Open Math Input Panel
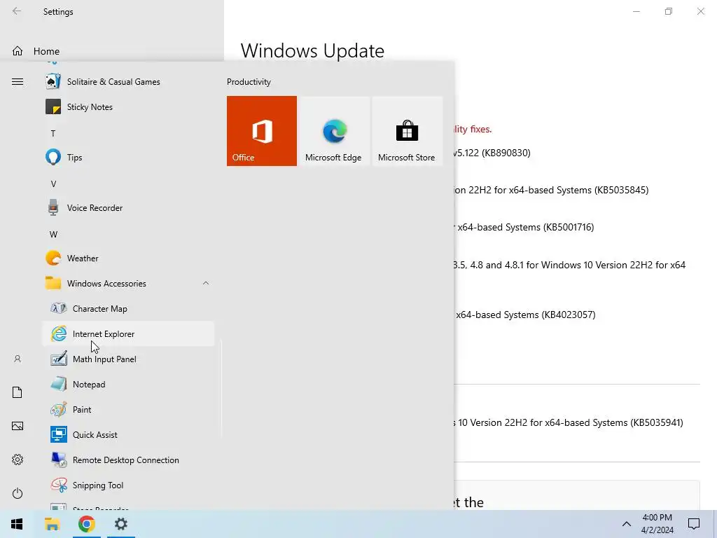 click(128, 359)
